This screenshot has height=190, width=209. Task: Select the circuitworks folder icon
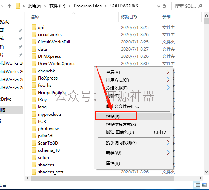[x=34, y=35]
